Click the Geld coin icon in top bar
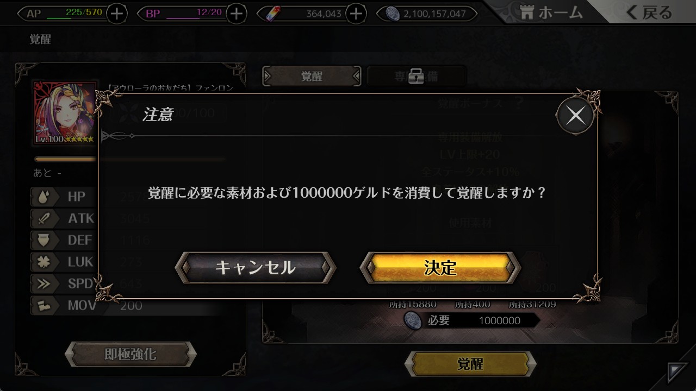Image resolution: width=696 pixels, height=391 pixels. pyautogui.click(x=393, y=14)
